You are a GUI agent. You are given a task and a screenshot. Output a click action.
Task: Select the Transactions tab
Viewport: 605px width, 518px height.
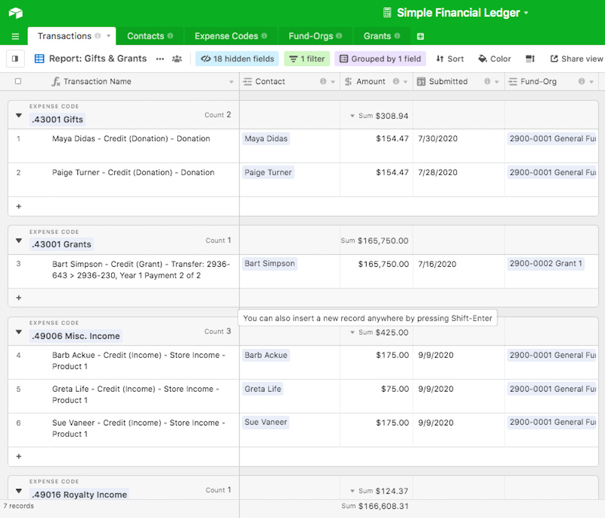pos(72,36)
